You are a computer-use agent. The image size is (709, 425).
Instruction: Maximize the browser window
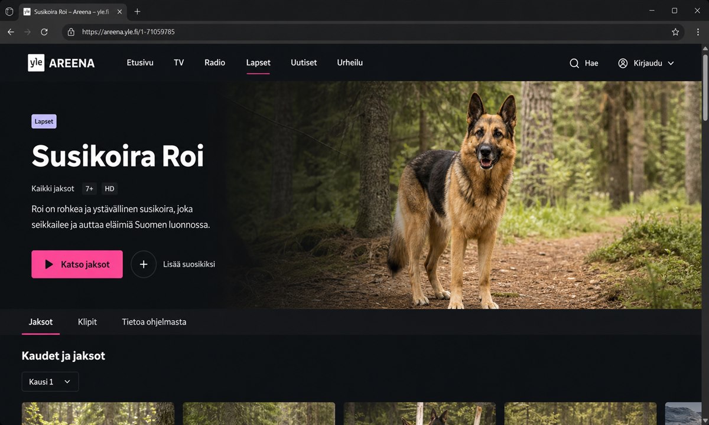coord(674,11)
